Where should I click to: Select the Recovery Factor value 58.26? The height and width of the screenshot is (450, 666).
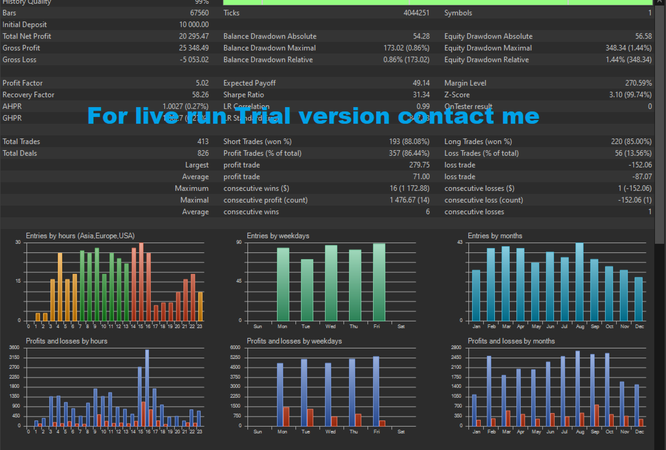click(x=201, y=95)
